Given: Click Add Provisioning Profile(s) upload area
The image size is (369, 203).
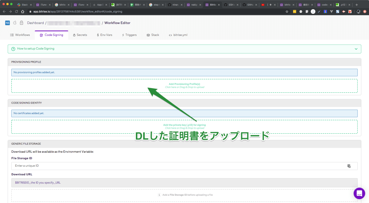Looking at the screenshot, I should click(184, 86).
